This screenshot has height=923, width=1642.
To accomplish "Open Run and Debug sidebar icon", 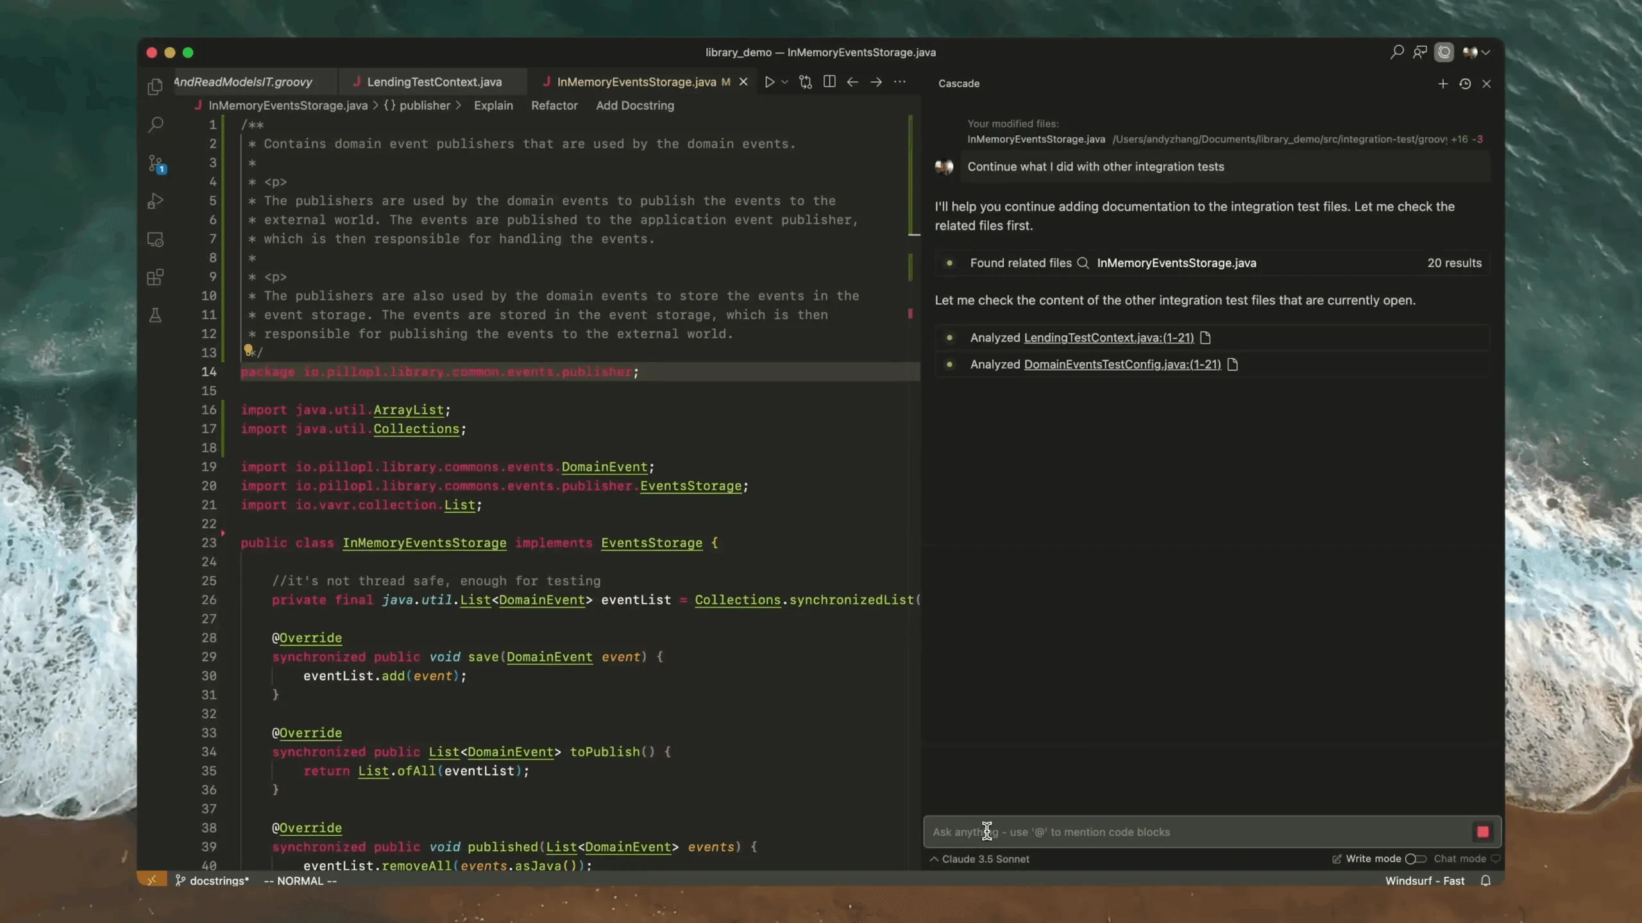I will click(155, 201).
